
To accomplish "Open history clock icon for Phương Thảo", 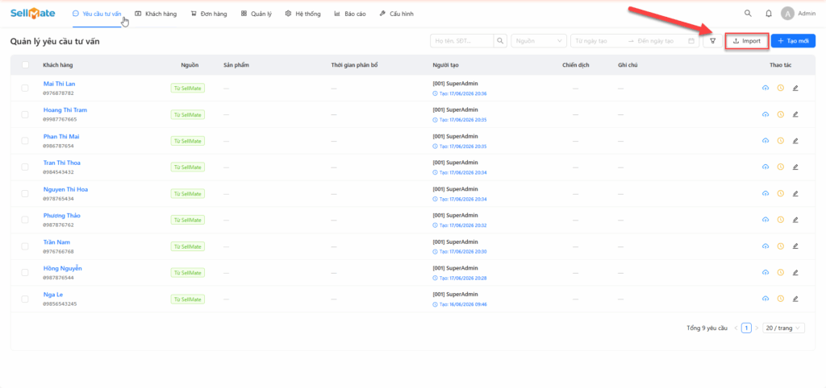I will tap(781, 220).
